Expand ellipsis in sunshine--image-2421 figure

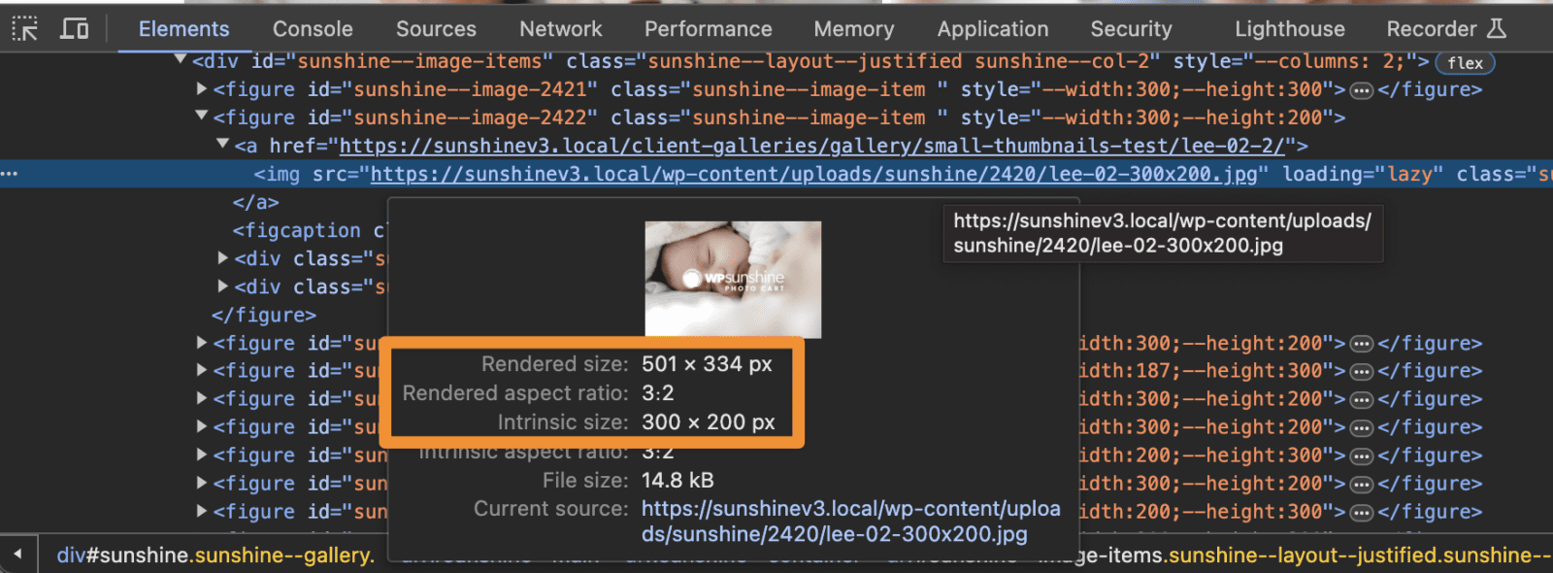click(x=1361, y=90)
